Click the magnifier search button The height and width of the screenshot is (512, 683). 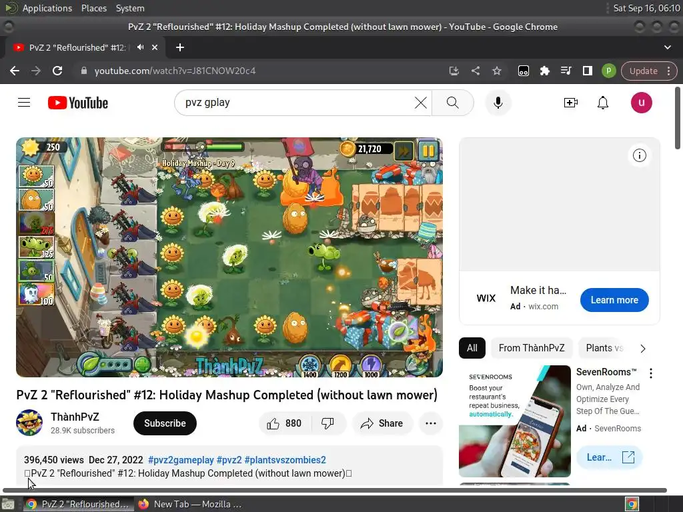click(453, 103)
